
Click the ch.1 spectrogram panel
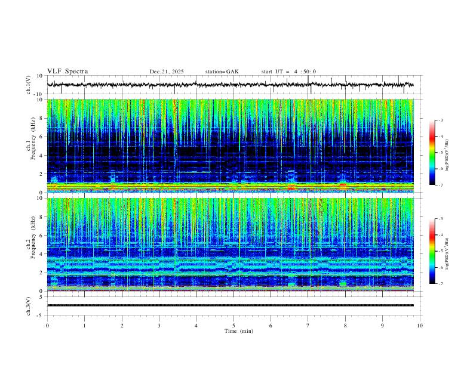[231, 146]
